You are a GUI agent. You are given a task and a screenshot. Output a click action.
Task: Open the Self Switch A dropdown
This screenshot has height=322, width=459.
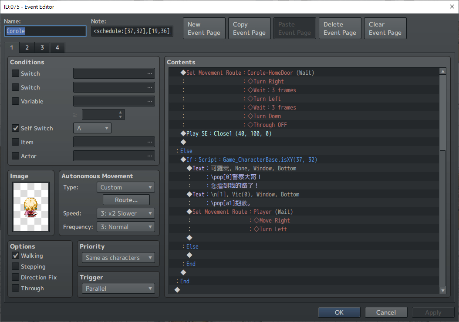(92, 128)
